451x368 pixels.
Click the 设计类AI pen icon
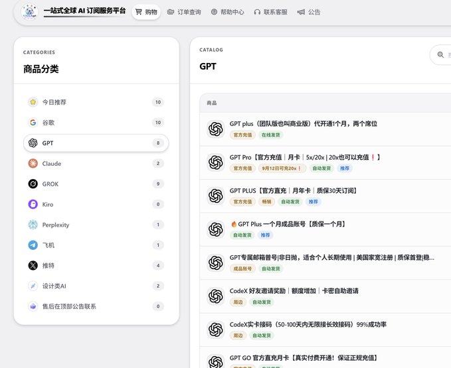[33, 286]
